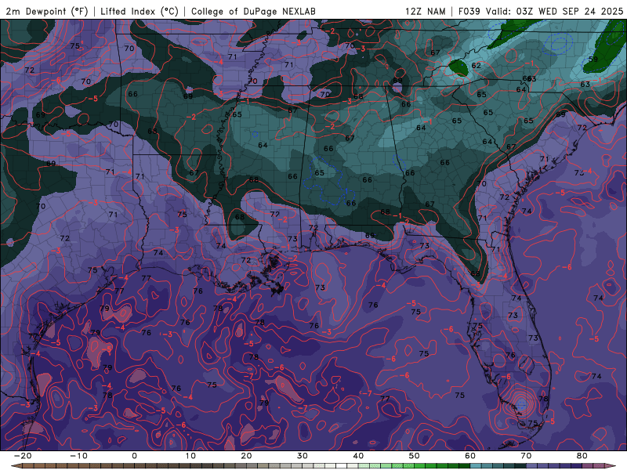
Task: Click the right arrow end of the colorbar
Action: coord(611,466)
